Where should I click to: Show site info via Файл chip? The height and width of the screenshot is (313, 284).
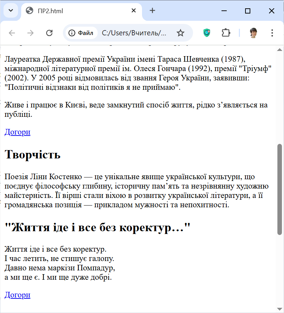click(81, 33)
